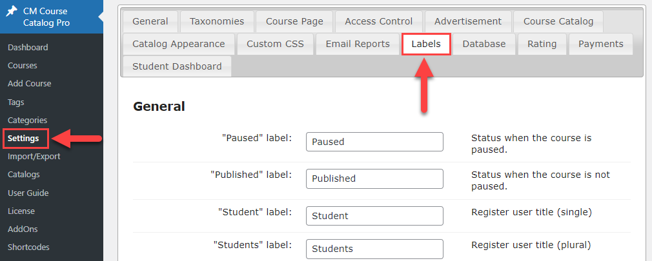Click the "Students" label field
This screenshot has width=652, height=261.
point(374,249)
